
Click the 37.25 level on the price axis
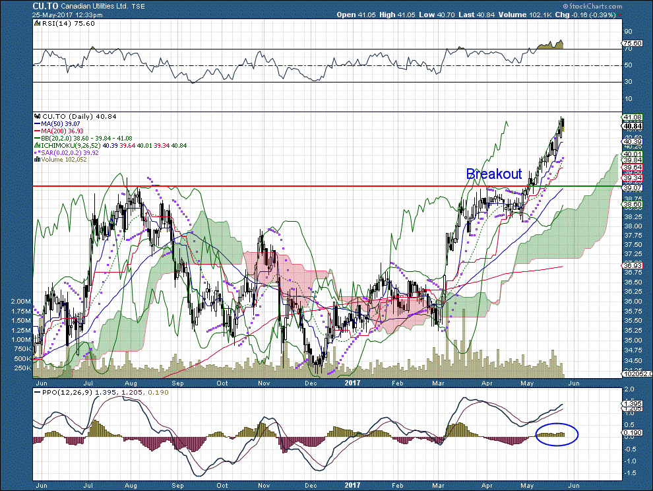click(633, 254)
